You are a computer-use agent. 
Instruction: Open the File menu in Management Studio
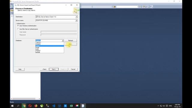tap(11, 4)
